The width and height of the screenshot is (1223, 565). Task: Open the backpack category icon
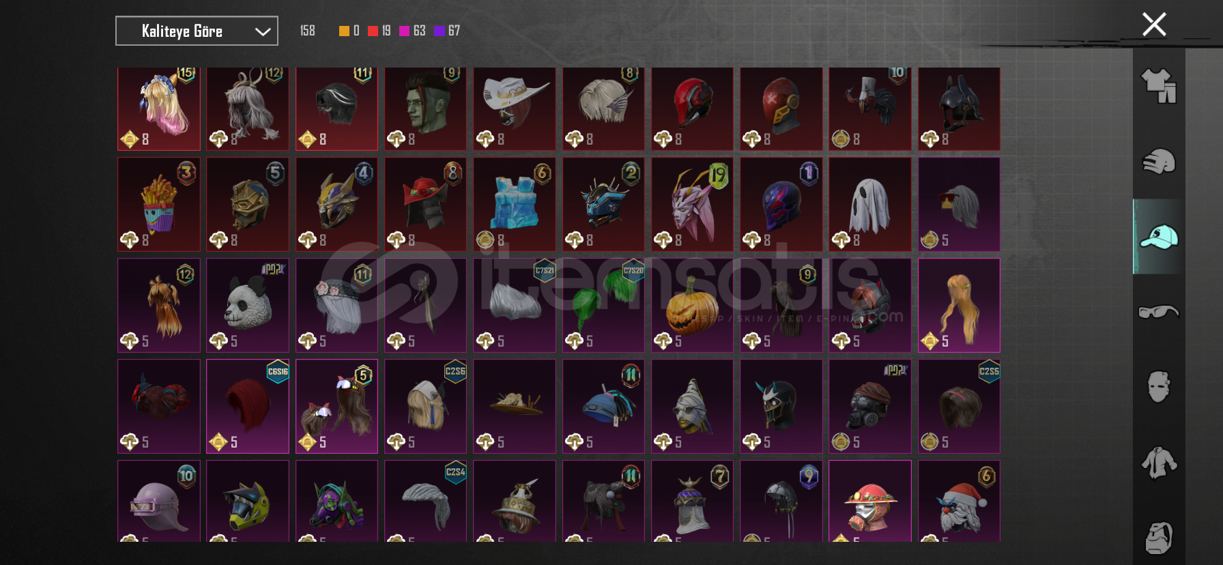(x=1159, y=538)
